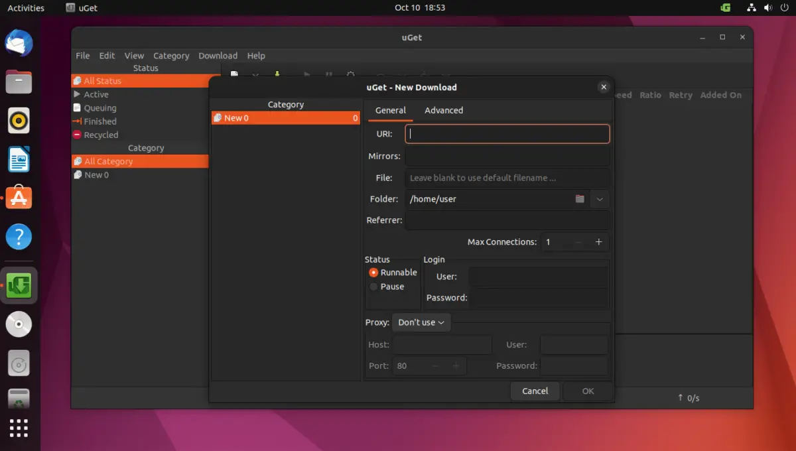Select New 0 category in main window sidebar
The height and width of the screenshot is (451, 796).
140,175
